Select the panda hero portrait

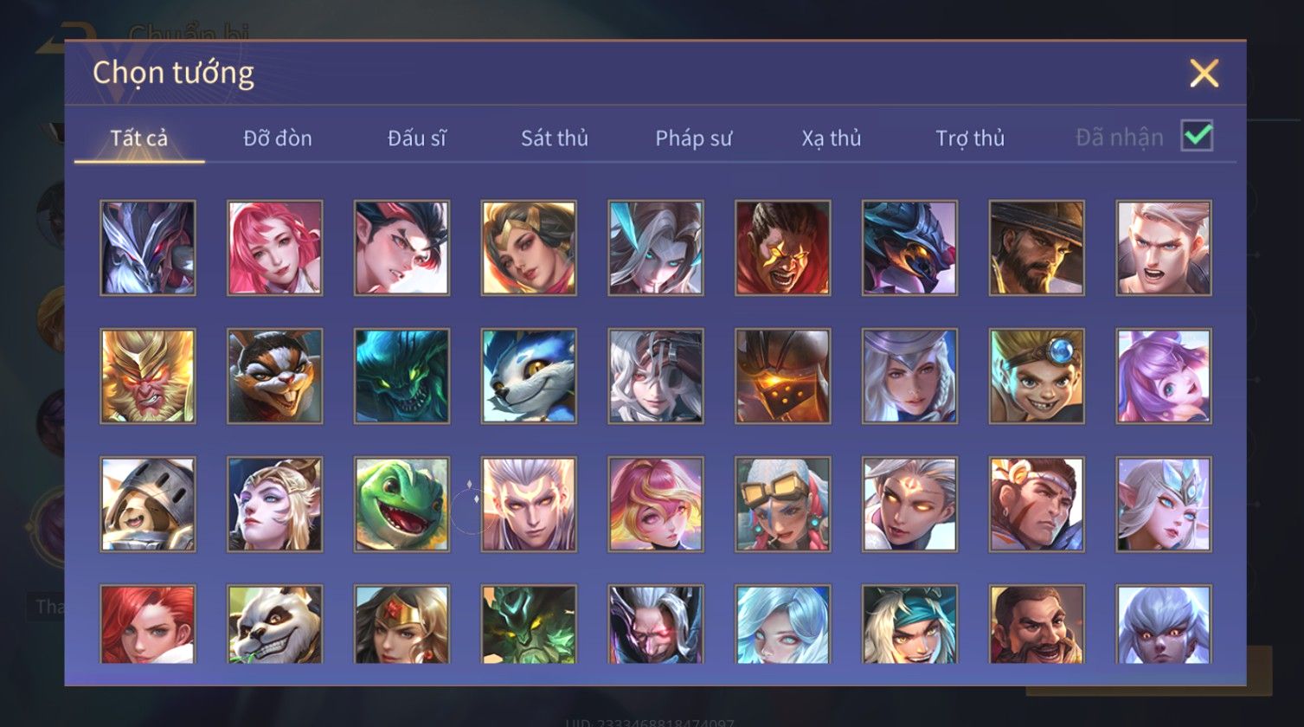[275, 625]
